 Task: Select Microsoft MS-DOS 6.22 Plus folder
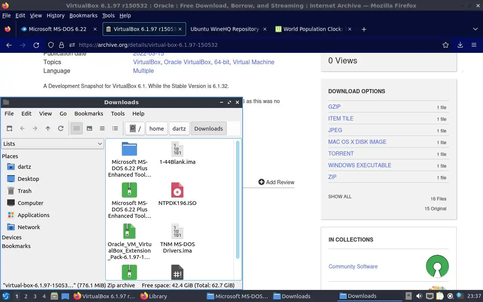(x=129, y=160)
